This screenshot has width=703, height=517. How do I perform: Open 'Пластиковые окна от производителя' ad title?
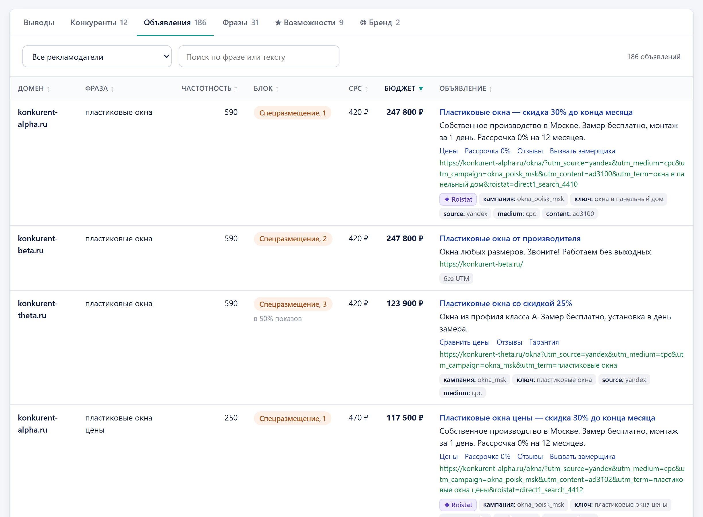(x=510, y=238)
